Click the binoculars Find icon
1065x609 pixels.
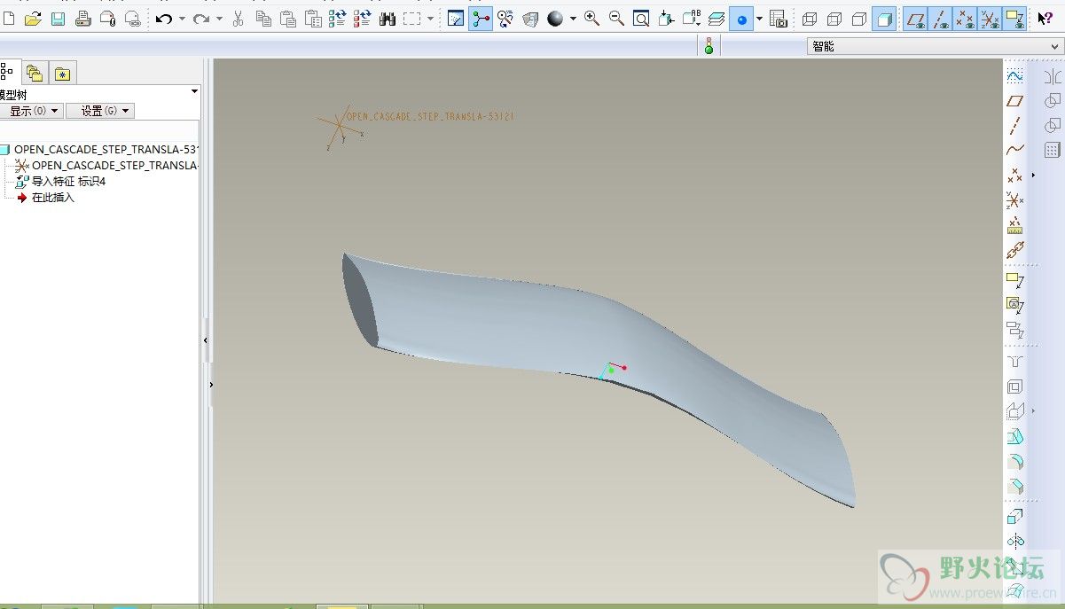[x=388, y=19]
